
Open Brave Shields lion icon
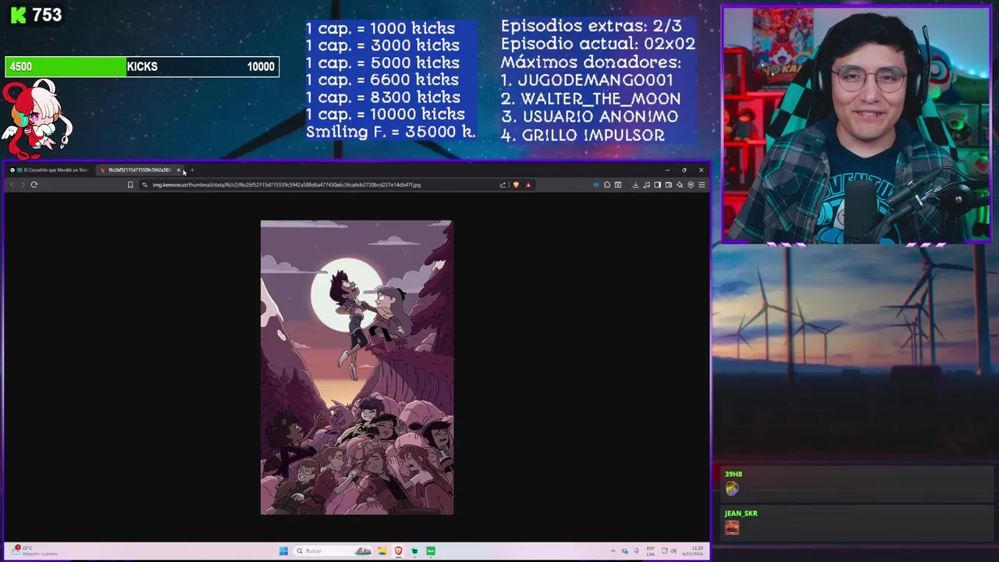tap(516, 185)
